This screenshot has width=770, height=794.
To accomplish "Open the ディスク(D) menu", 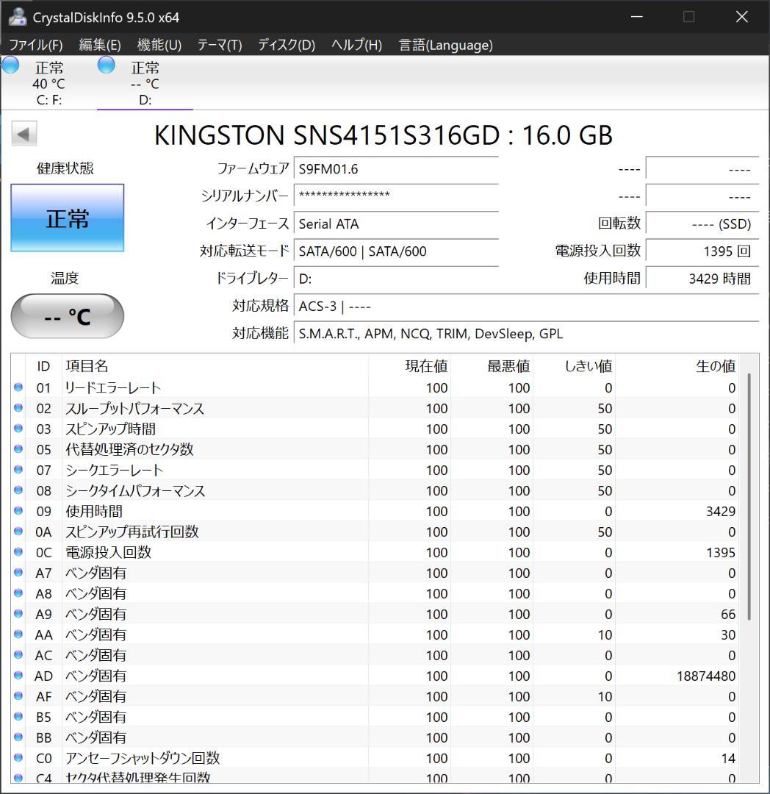I will (287, 45).
